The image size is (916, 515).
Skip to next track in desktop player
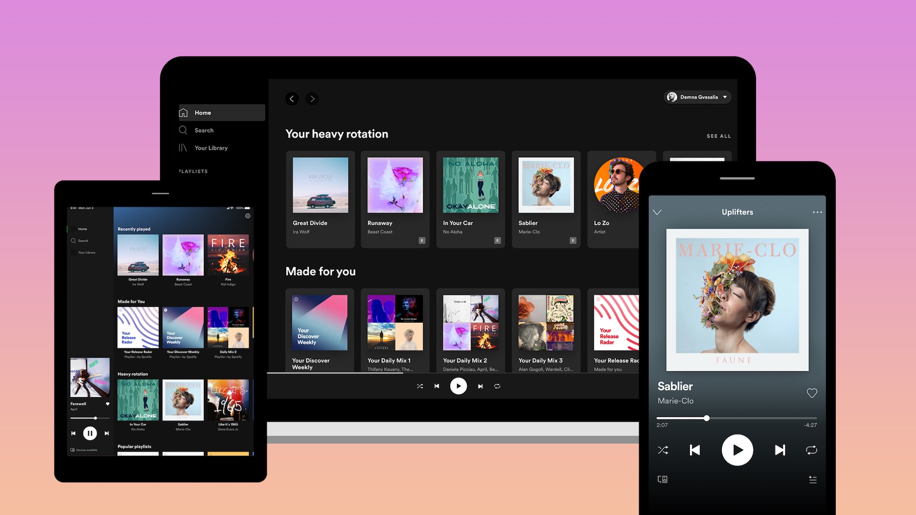coord(480,386)
